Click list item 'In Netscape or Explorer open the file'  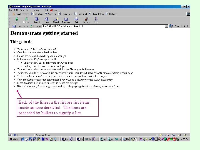(x=37, y=59)
